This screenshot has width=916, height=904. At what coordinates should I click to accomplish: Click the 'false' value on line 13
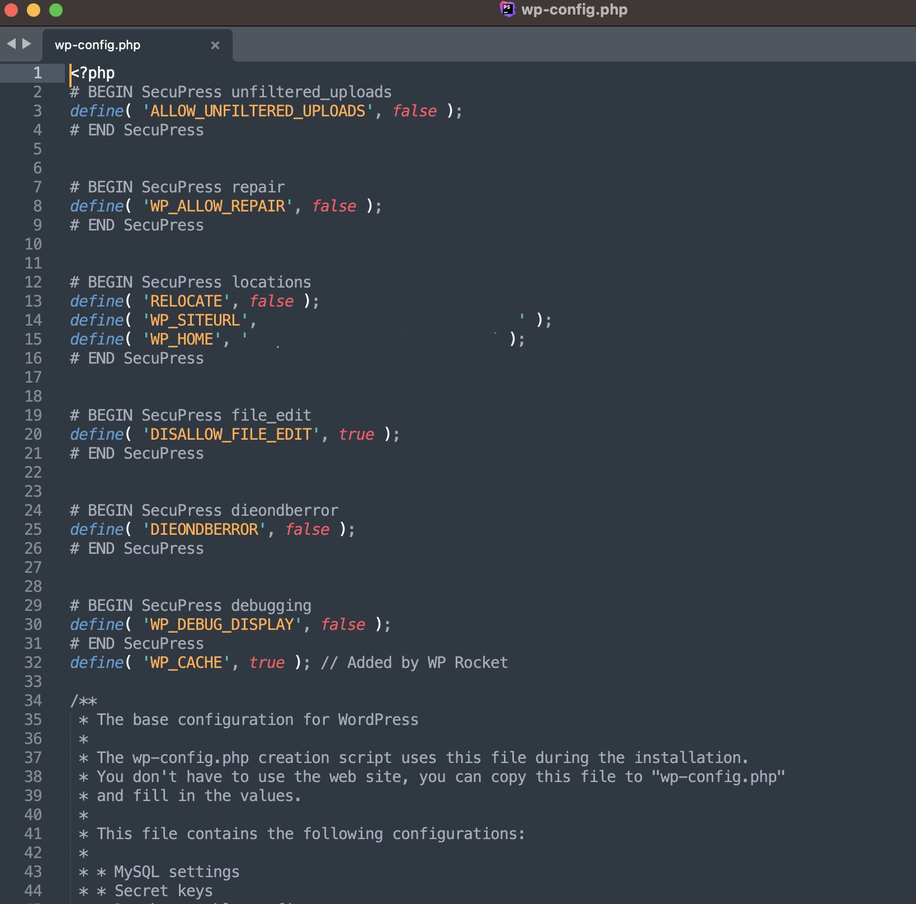click(x=271, y=302)
